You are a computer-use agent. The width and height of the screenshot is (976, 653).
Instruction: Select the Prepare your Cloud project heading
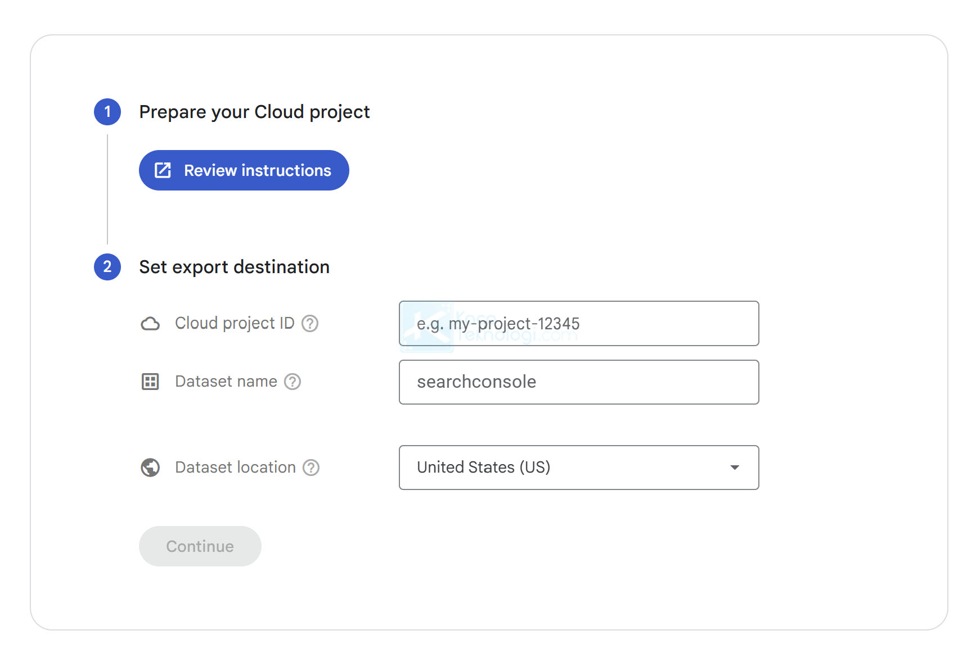[254, 112]
